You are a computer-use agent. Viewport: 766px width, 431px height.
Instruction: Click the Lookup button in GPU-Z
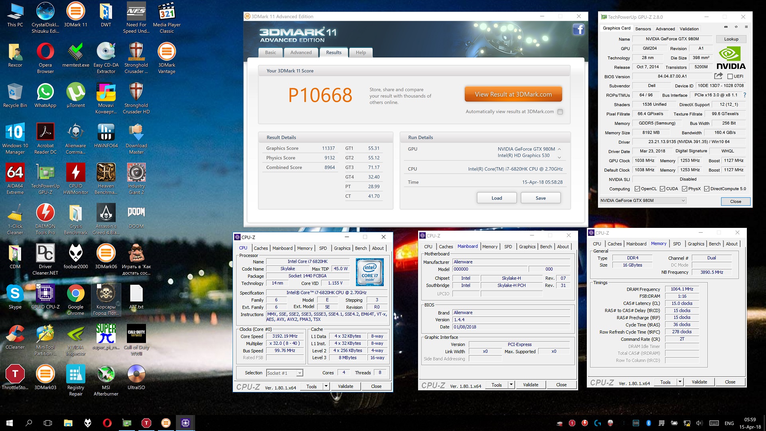coord(731,39)
